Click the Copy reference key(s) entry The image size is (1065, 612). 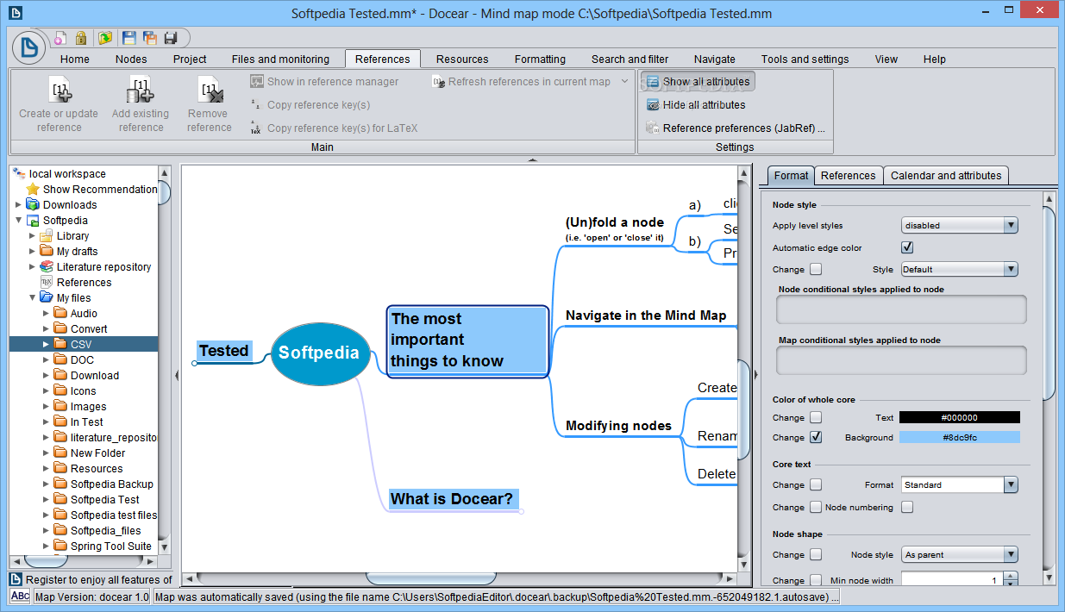310,105
